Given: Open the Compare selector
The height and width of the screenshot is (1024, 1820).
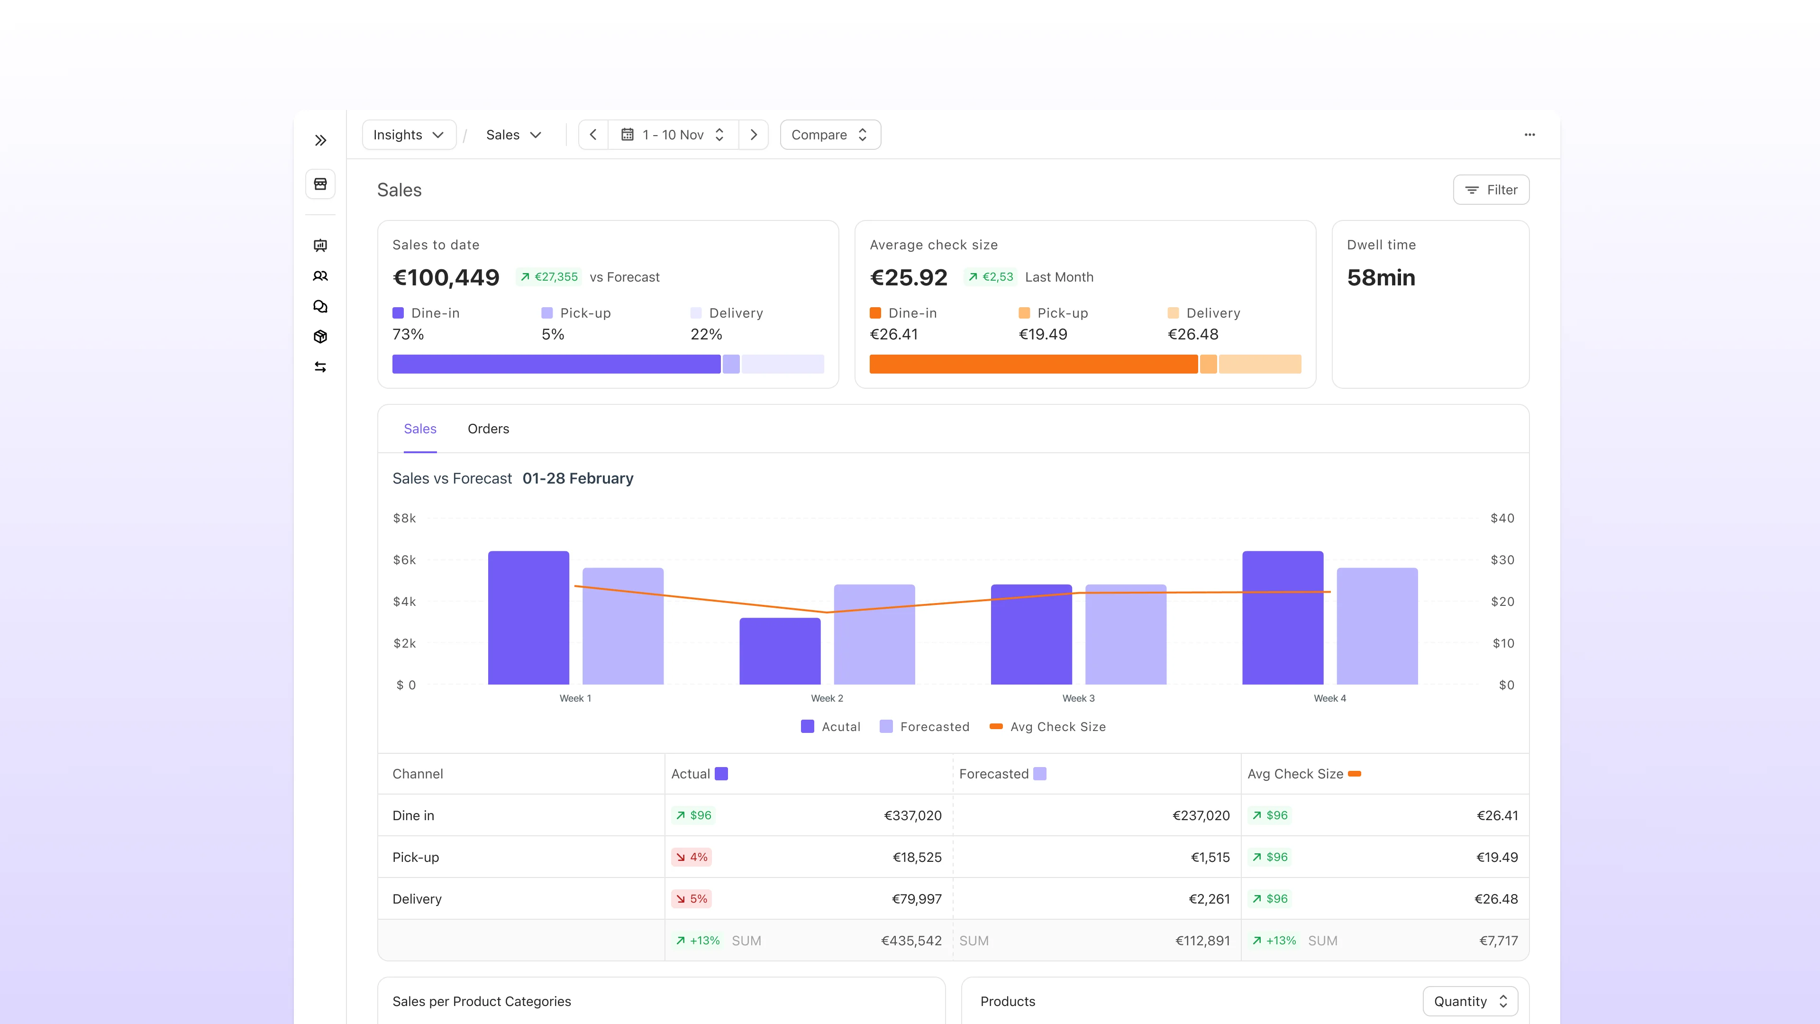Looking at the screenshot, I should [x=829, y=134].
